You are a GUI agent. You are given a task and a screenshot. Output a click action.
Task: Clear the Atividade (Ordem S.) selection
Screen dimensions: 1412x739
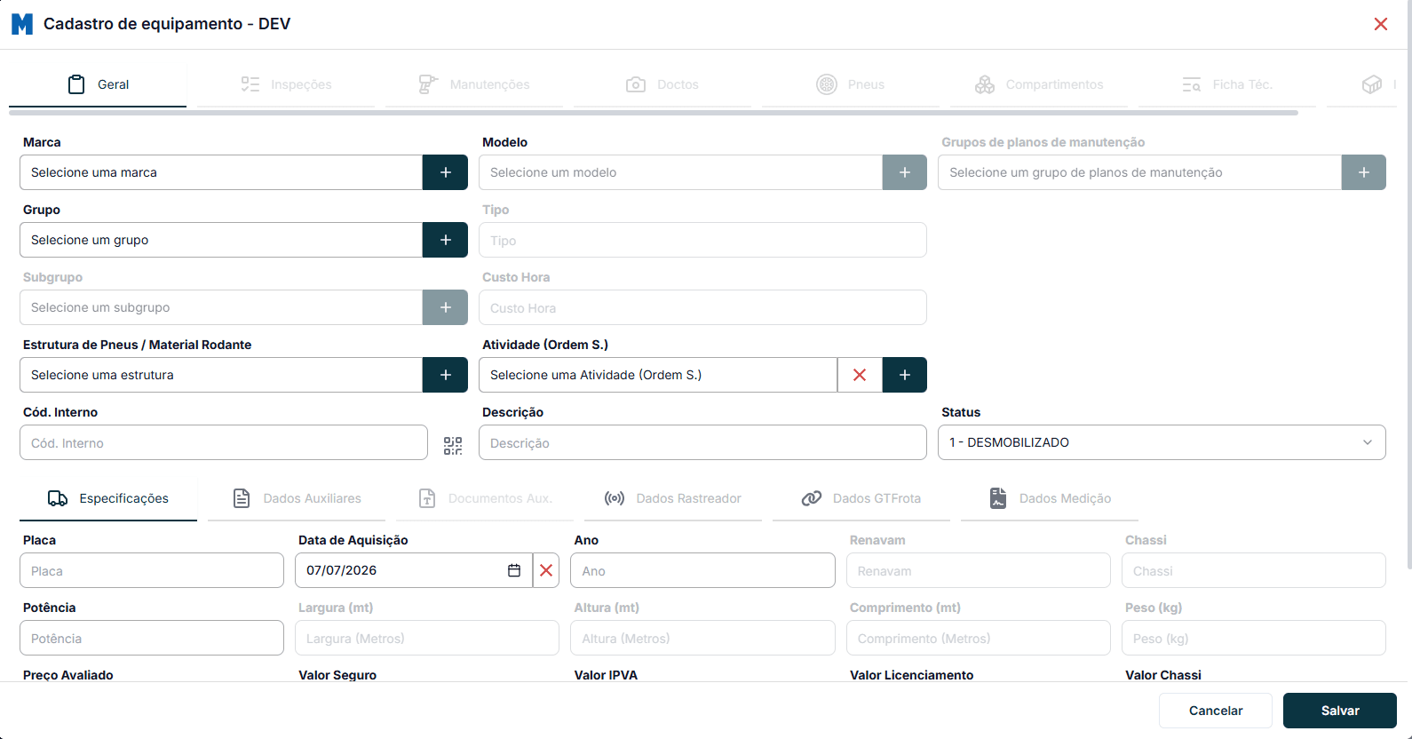860,375
